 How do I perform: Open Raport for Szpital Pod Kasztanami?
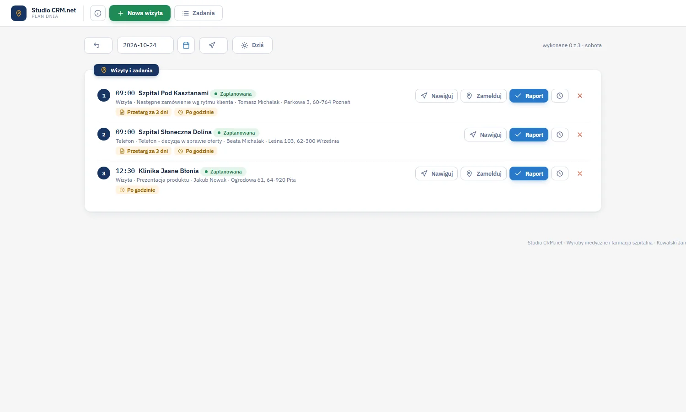[529, 96]
